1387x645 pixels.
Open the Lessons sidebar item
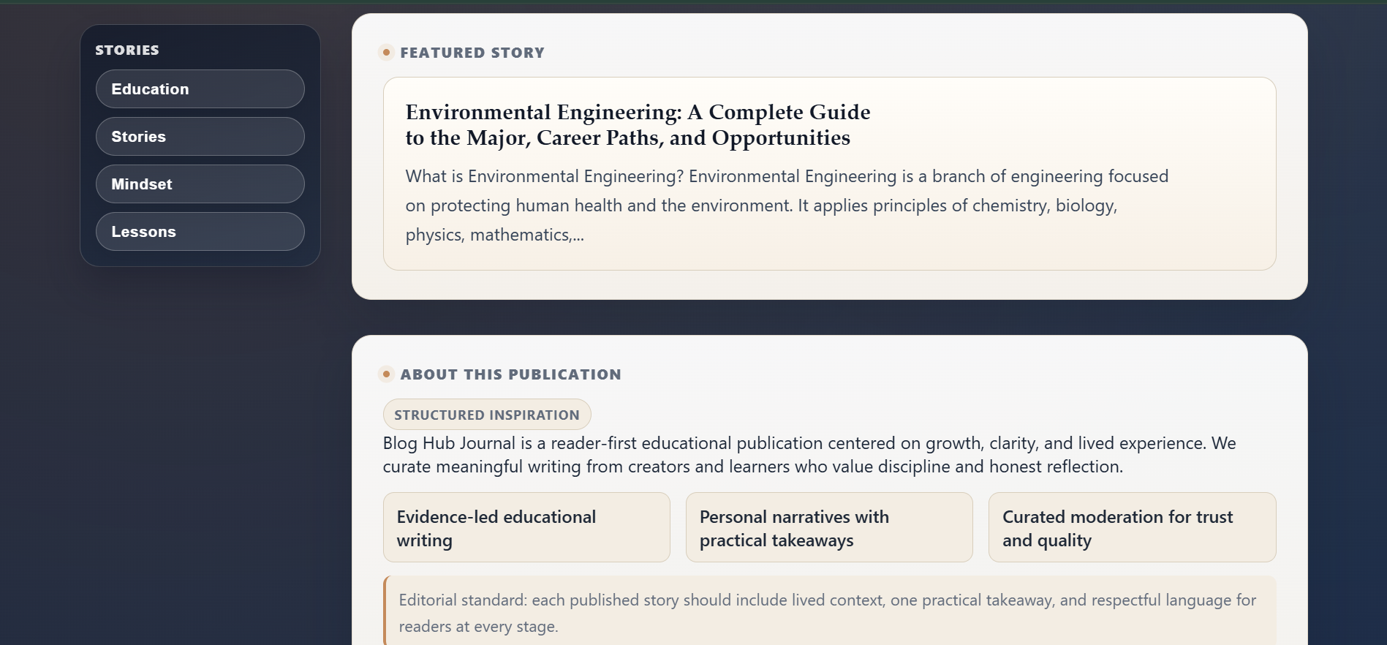click(200, 232)
